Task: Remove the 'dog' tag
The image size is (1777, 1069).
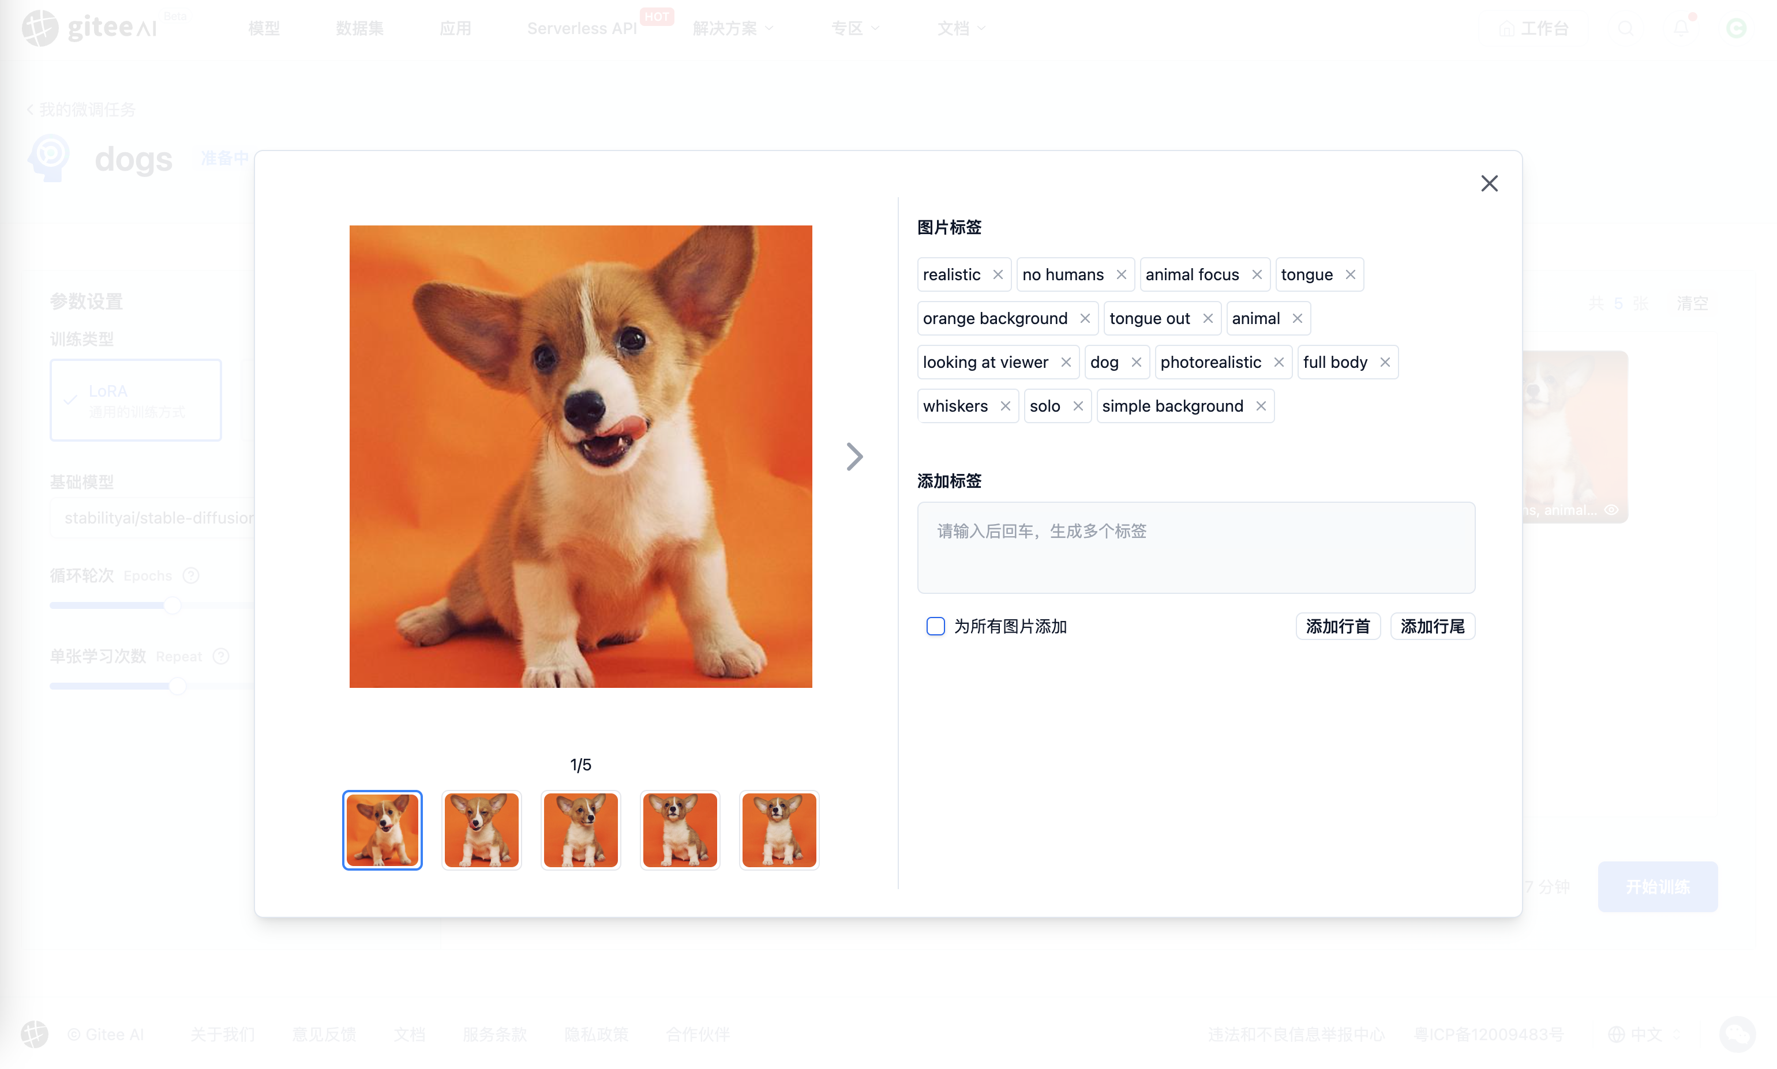Action: coord(1135,362)
